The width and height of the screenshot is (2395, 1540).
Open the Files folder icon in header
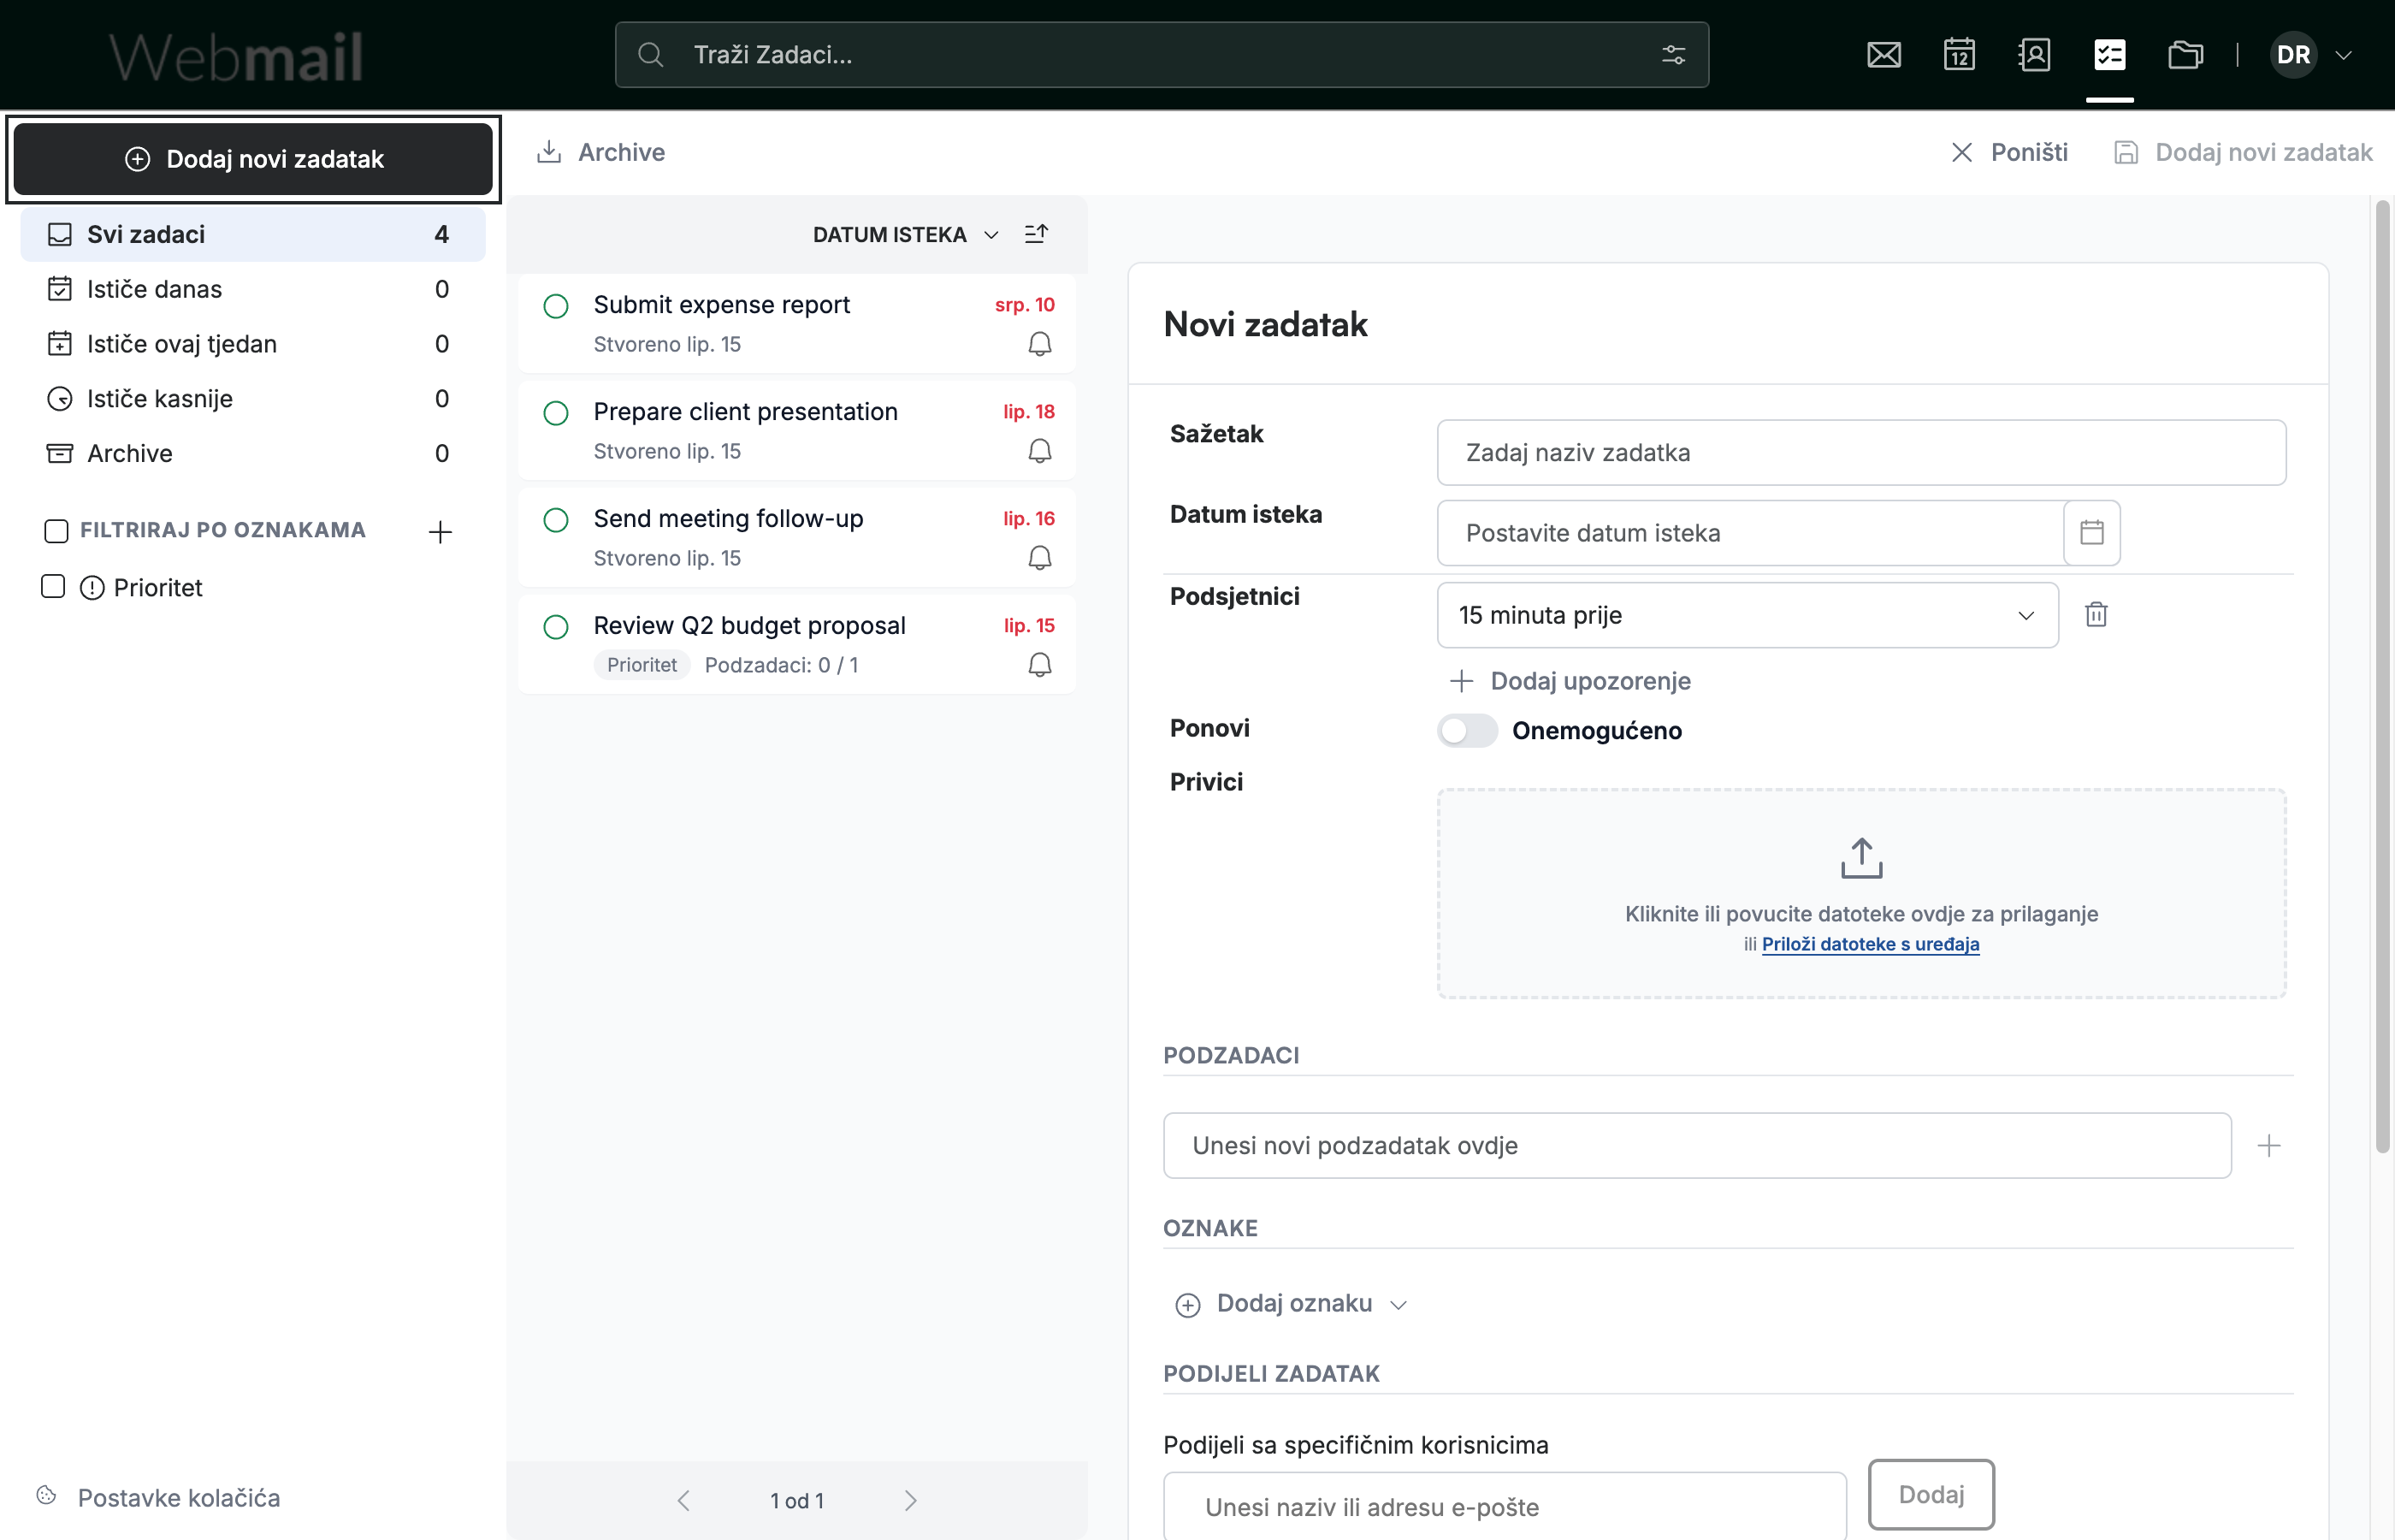2185,55
